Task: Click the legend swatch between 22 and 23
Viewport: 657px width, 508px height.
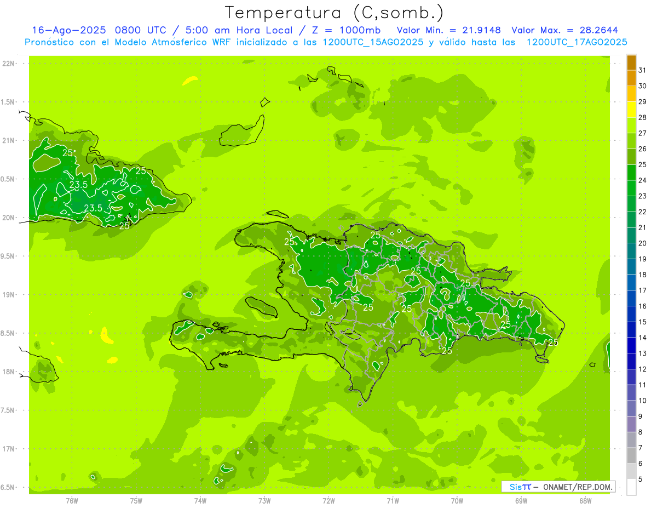Action: pos(631,204)
